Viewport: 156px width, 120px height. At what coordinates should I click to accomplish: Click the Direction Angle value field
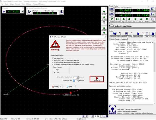(x=51, y=13)
